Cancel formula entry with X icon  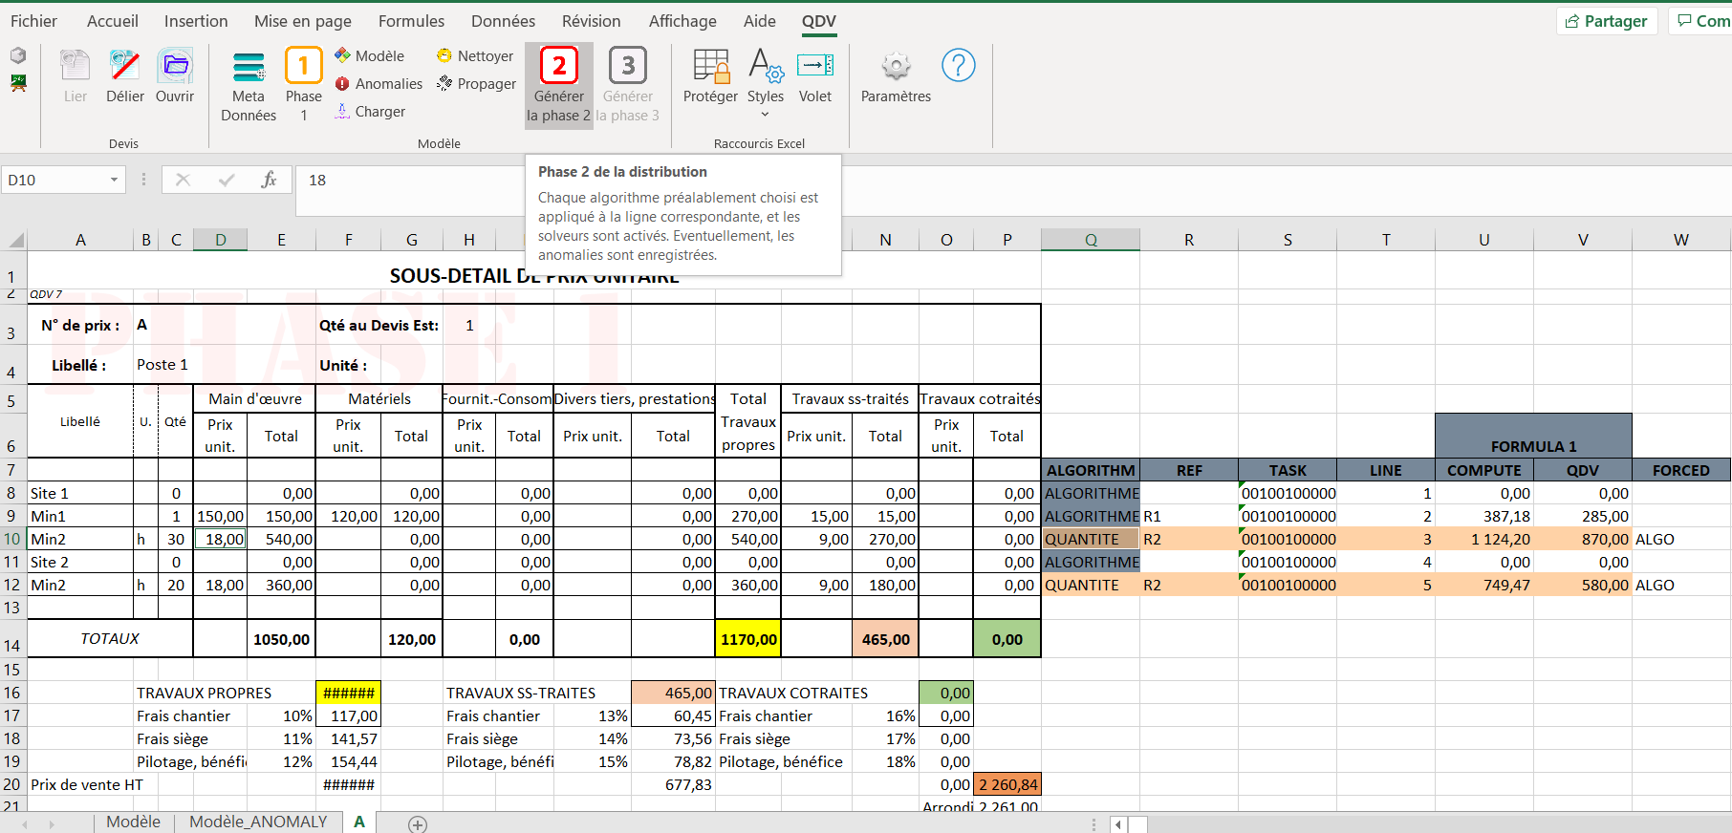click(184, 180)
